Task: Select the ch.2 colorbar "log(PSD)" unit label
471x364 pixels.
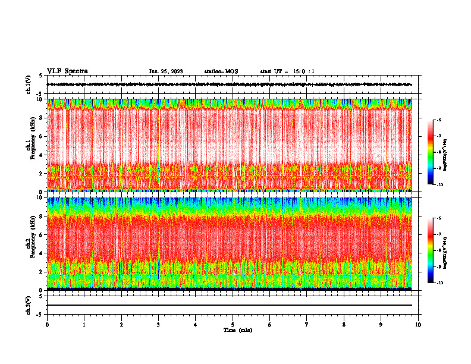Action: (x=445, y=252)
